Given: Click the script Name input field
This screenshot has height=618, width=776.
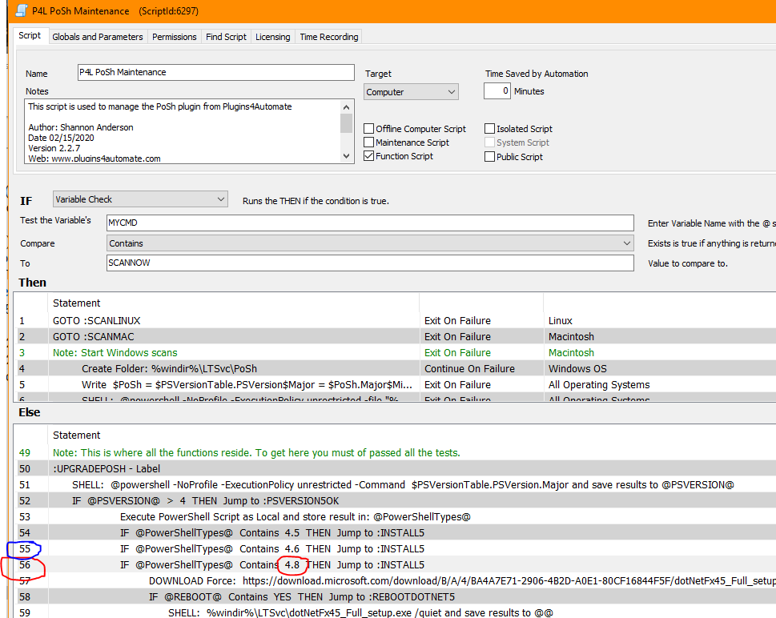Looking at the screenshot, I should pos(215,73).
